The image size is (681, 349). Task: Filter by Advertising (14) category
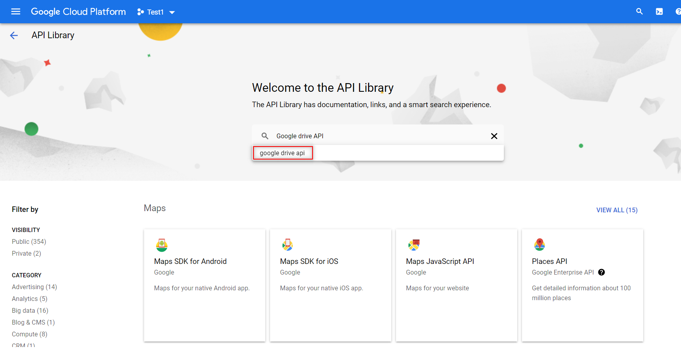pyautogui.click(x=34, y=287)
